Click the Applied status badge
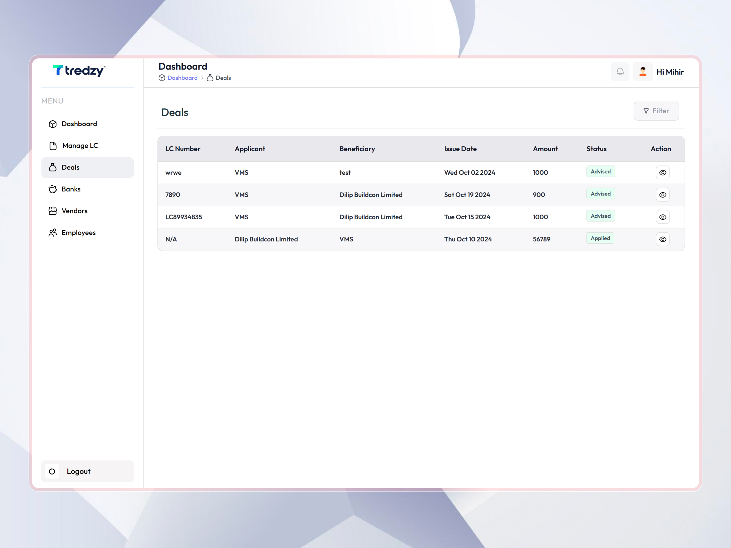731x548 pixels. (600, 238)
